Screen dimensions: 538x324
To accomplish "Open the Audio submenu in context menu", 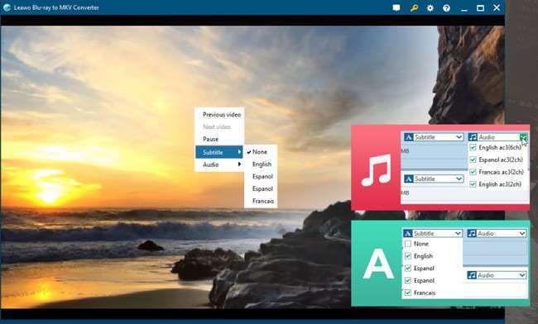I will 219,164.
